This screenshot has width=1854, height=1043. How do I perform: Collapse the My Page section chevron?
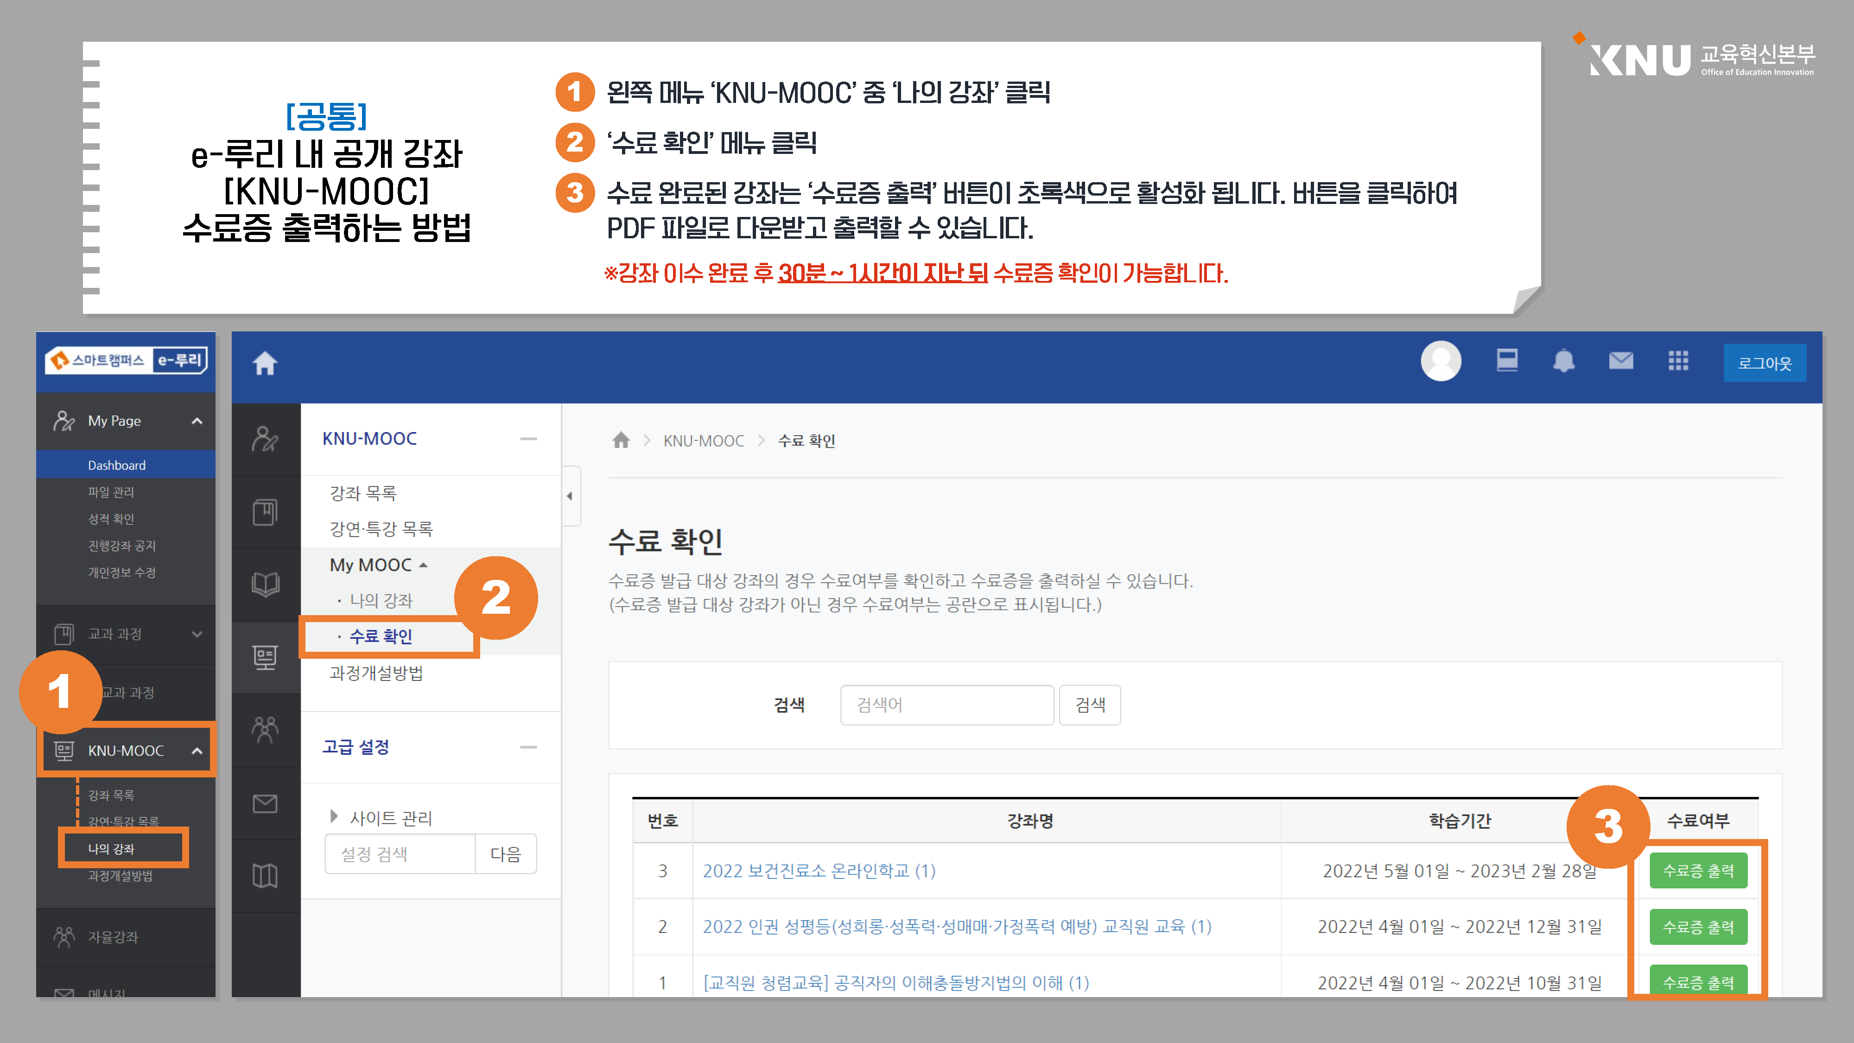[197, 421]
